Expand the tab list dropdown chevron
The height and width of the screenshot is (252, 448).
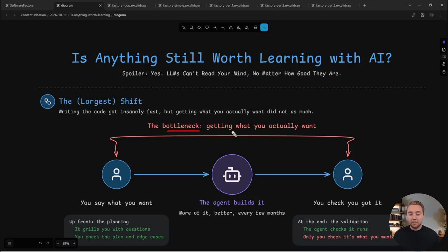(409, 5)
